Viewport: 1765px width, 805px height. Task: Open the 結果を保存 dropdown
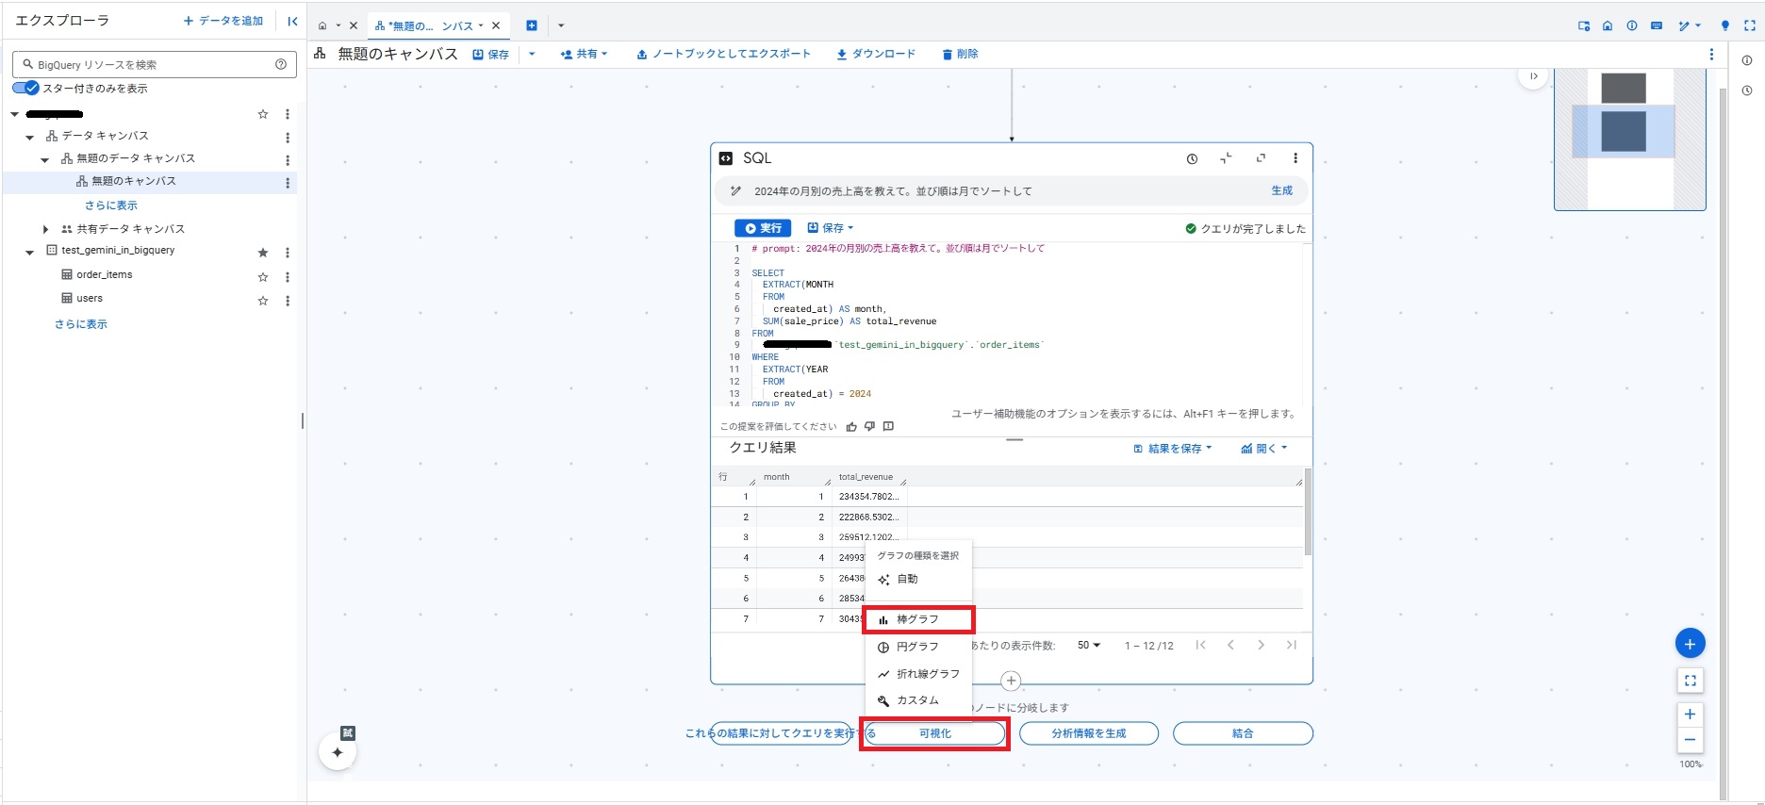point(1173,449)
